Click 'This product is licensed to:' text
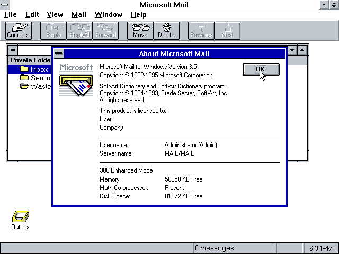The height and width of the screenshot is (254, 339). (x=133, y=111)
